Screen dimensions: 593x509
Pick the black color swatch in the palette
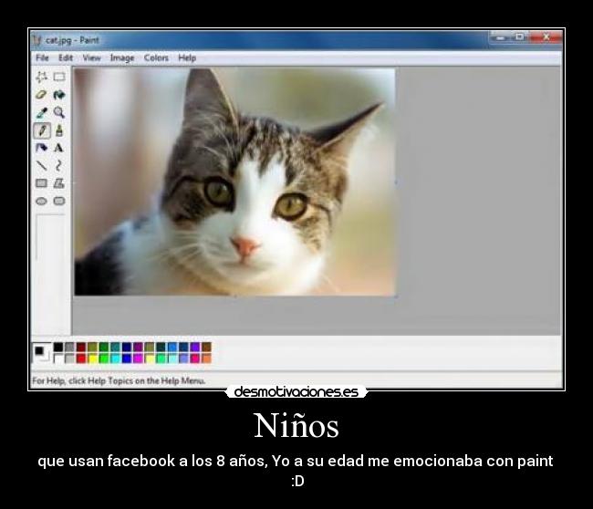(58, 347)
